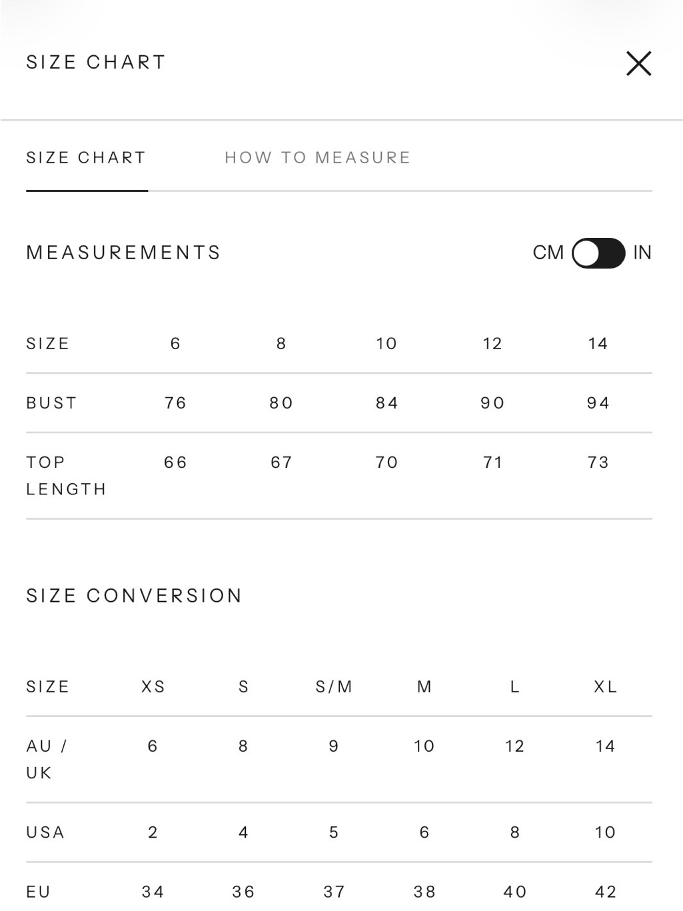
Task: Select size 6 column header
Action: click(175, 344)
